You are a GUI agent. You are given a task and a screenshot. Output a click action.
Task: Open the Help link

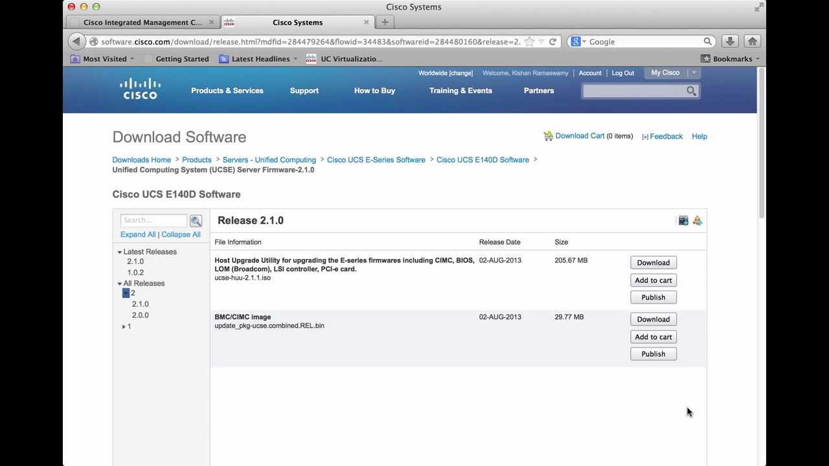(x=699, y=137)
